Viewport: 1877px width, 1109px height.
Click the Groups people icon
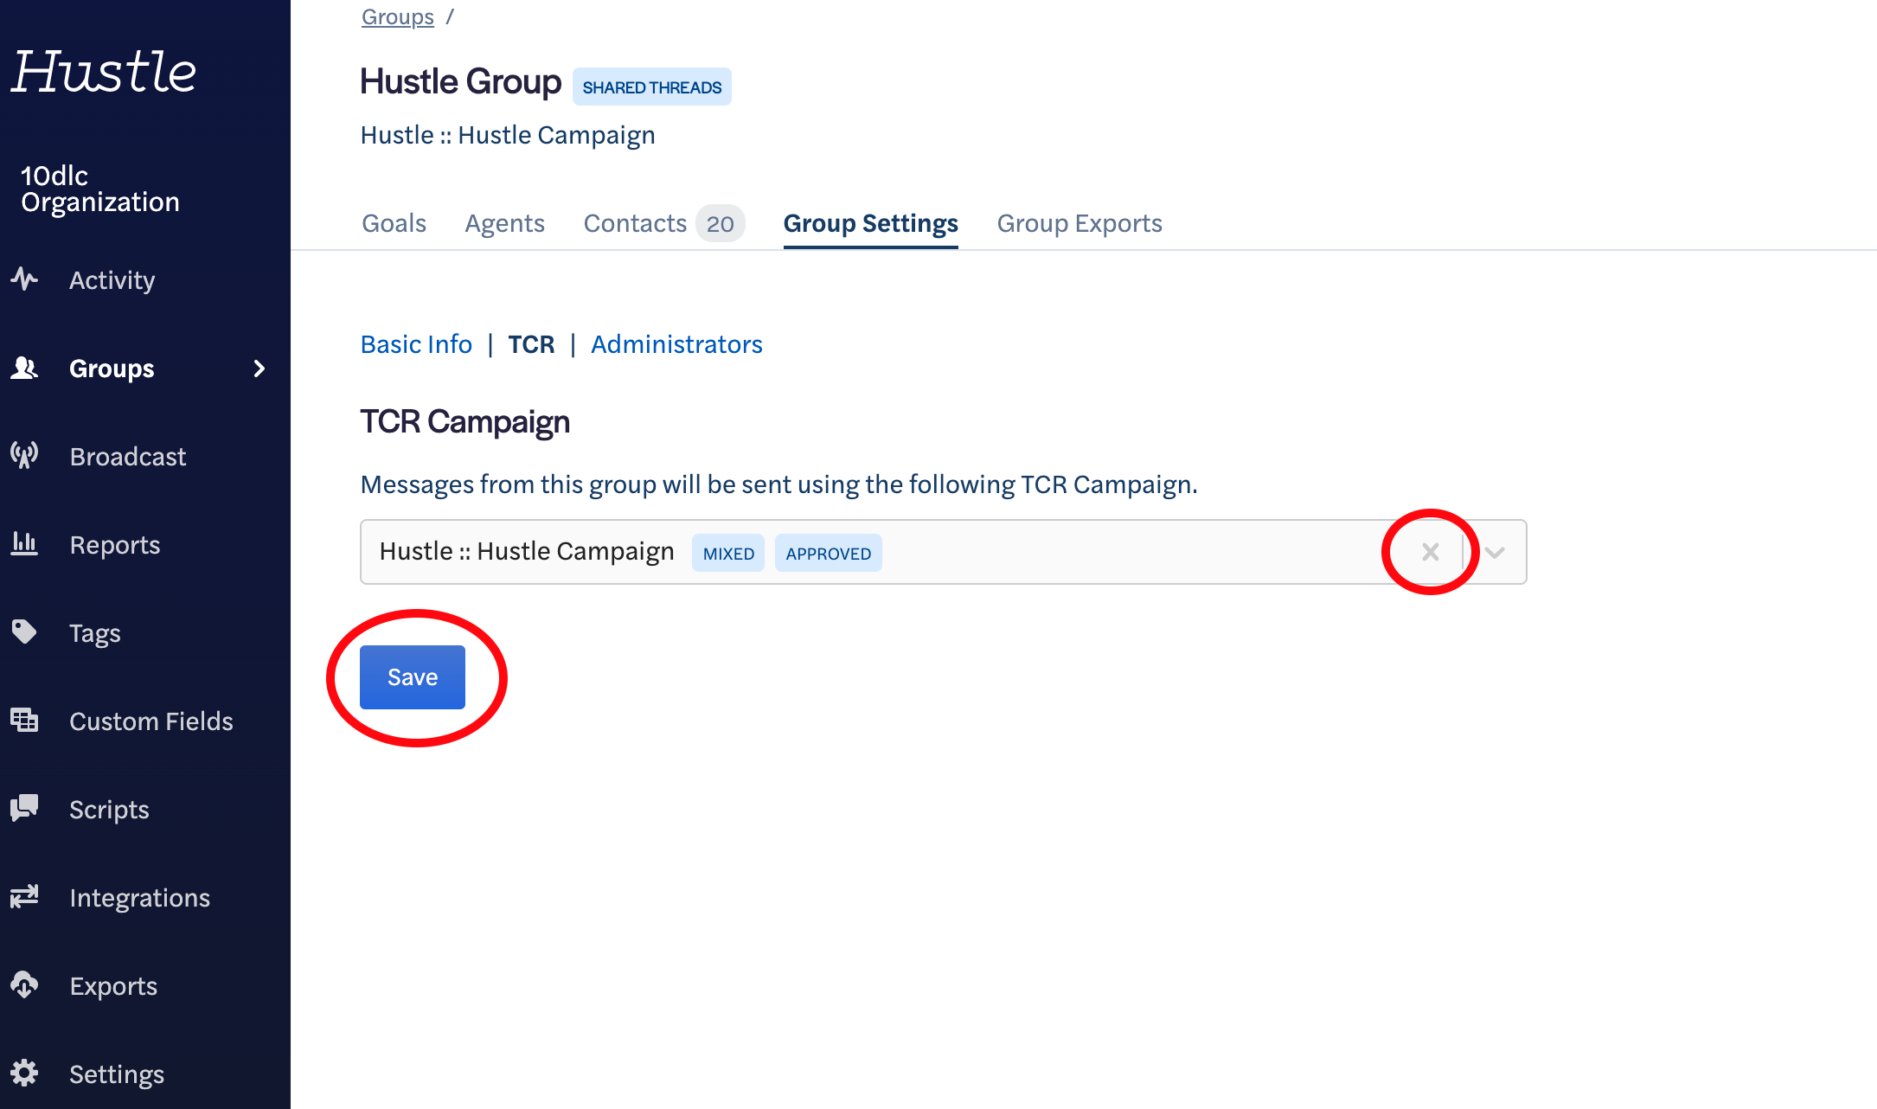(24, 368)
